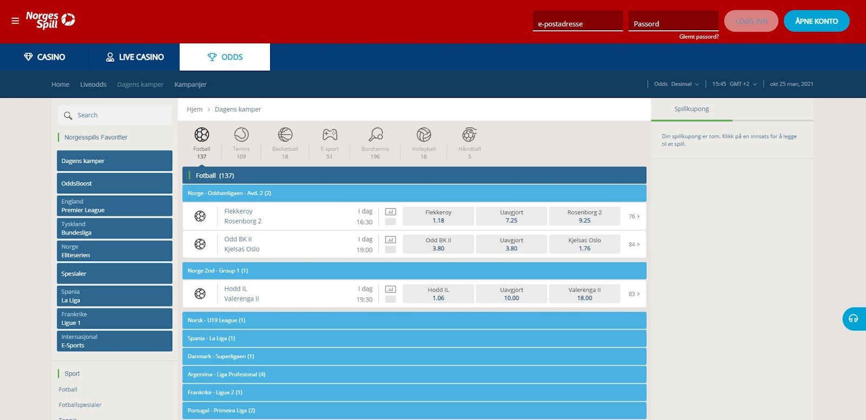Click the Åpne Konto button
This screenshot has width=866, height=420.
[x=816, y=21]
